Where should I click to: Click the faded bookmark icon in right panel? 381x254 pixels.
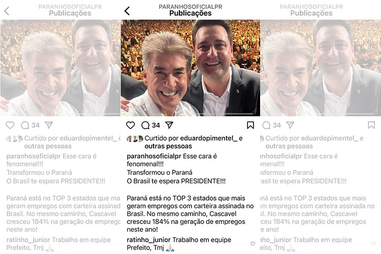tap(371, 125)
